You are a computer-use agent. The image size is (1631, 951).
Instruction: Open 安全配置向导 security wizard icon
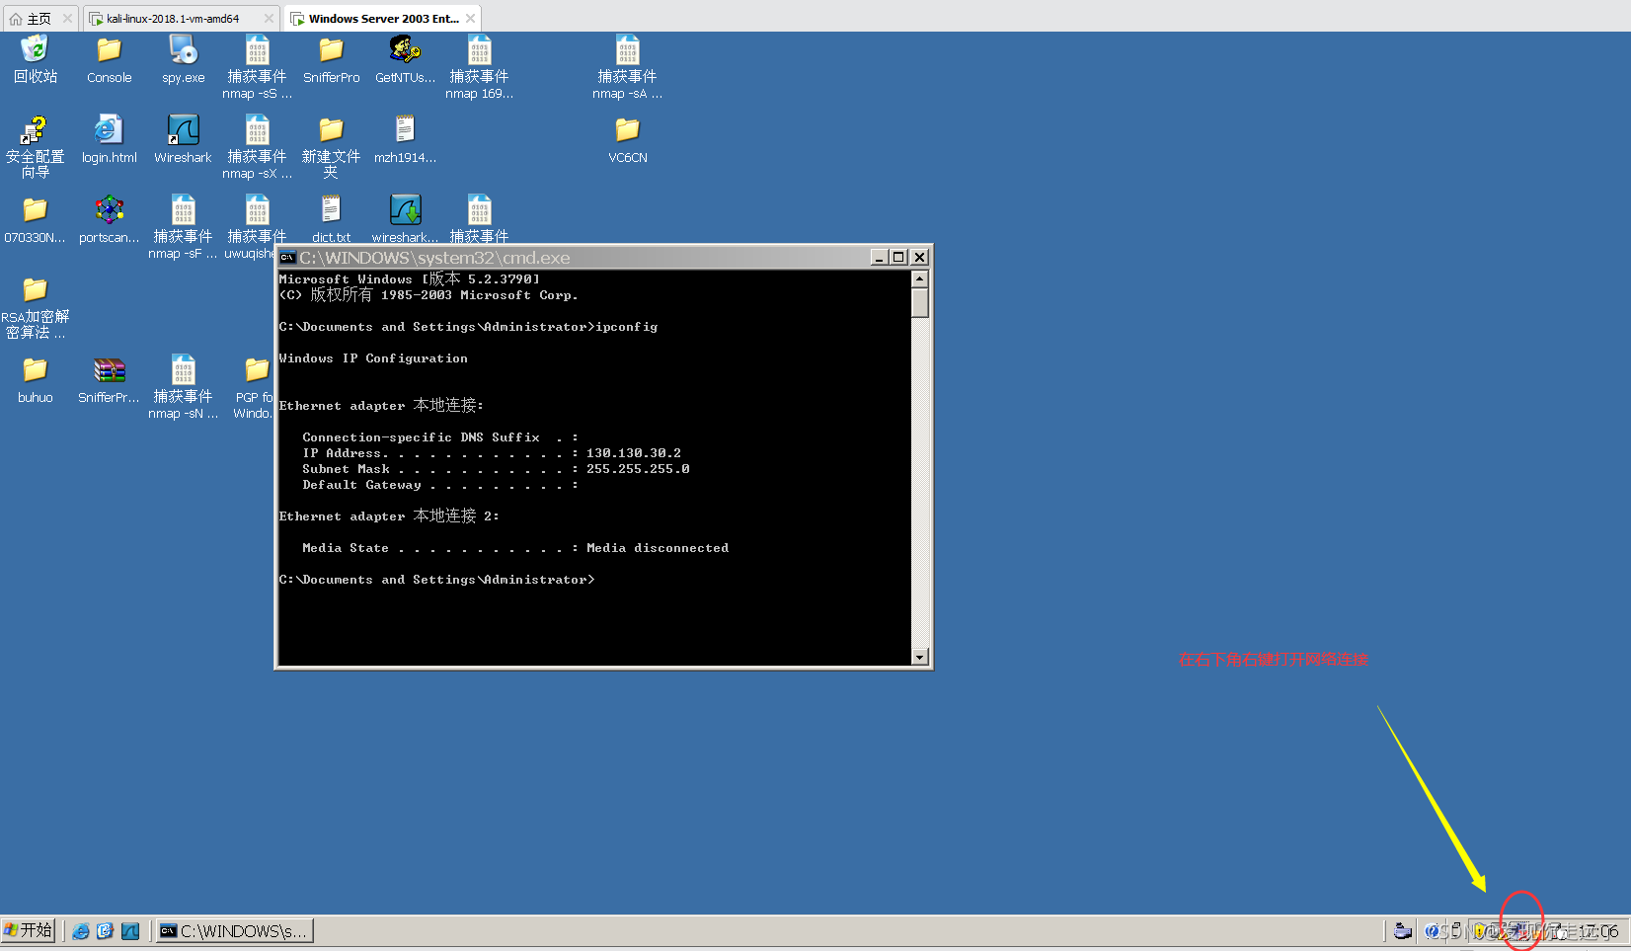tap(36, 146)
